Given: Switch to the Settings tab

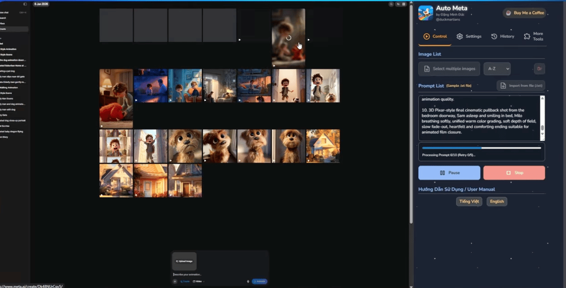Looking at the screenshot, I should [469, 36].
